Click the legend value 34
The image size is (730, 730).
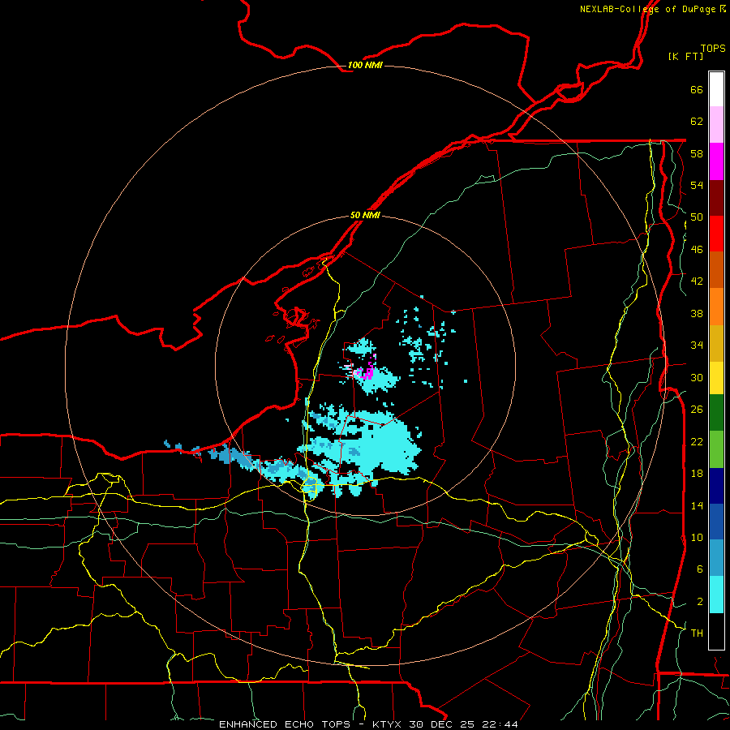697,346
